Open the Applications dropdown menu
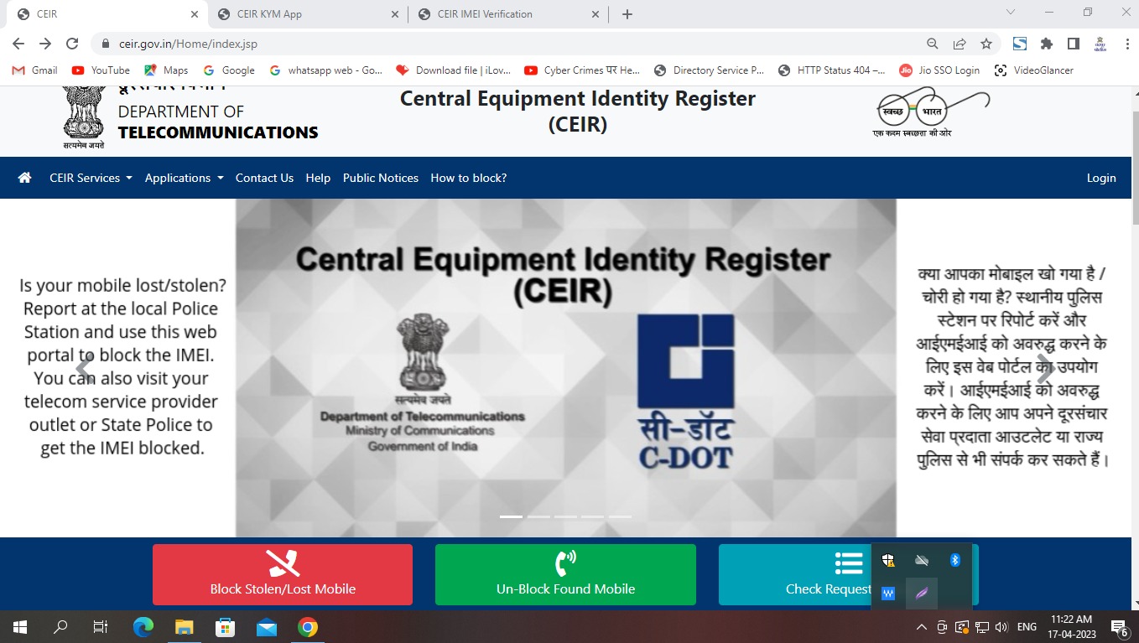The width and height of the screenshot is (1139, 643). 184,178
